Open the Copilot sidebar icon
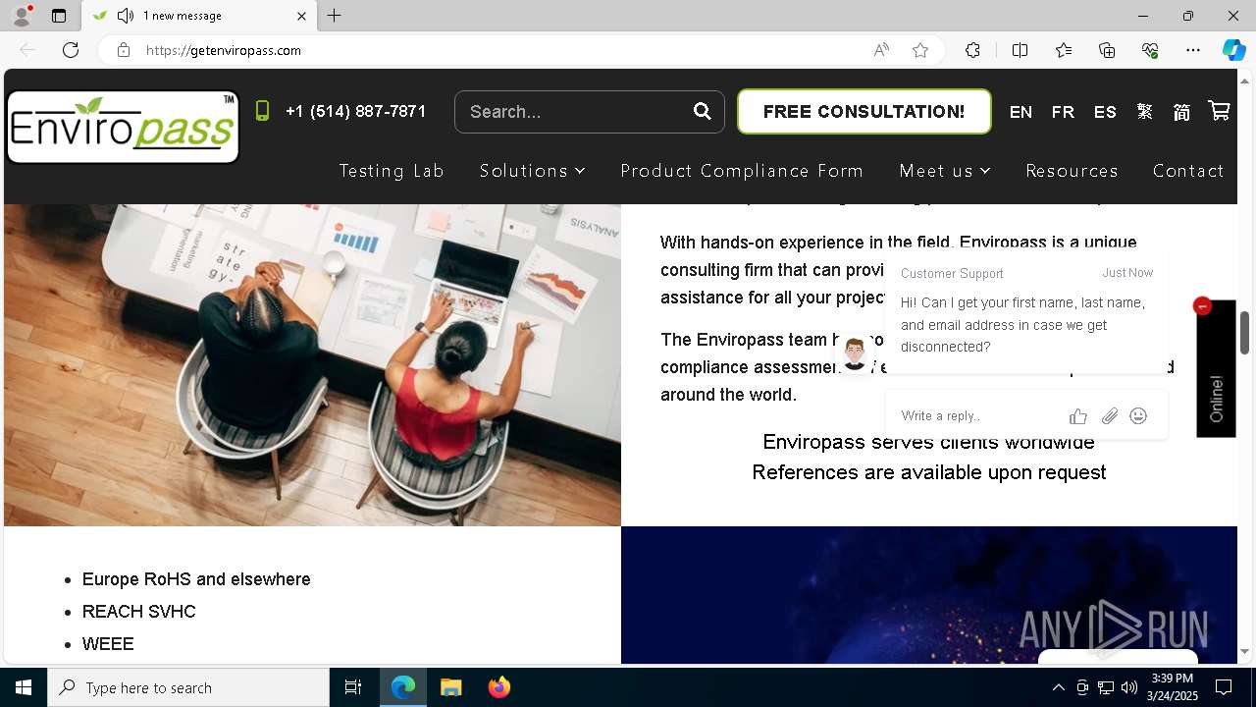The height and width of the screenshot is (707, 1256). 1233,50
